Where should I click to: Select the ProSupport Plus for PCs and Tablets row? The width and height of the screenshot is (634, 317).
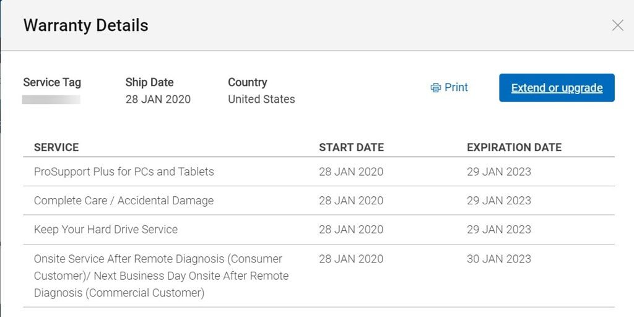pyautogui.click(x=124, y=172)
